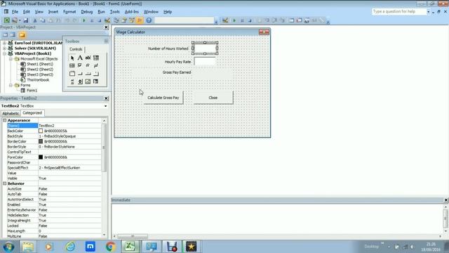Click the highlighted Toolbox toolbar icon
This screenshot has height=253, width=449.
(x=140, y=20)
